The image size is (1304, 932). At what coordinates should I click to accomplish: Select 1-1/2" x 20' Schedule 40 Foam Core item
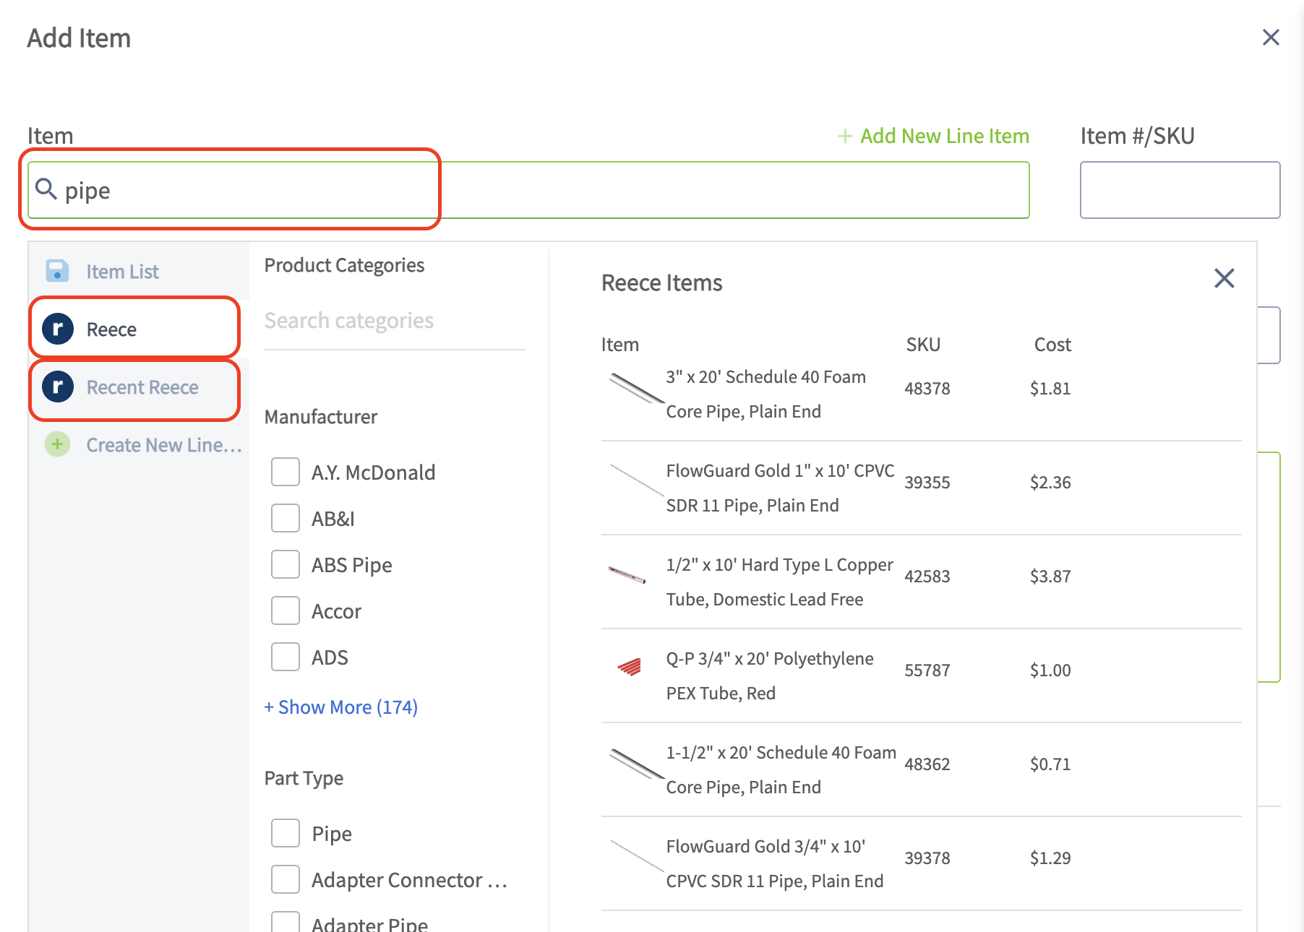pyautogui.click(x=921, y=769)
